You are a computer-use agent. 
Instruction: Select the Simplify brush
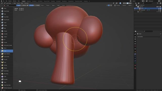coord(7,79)
